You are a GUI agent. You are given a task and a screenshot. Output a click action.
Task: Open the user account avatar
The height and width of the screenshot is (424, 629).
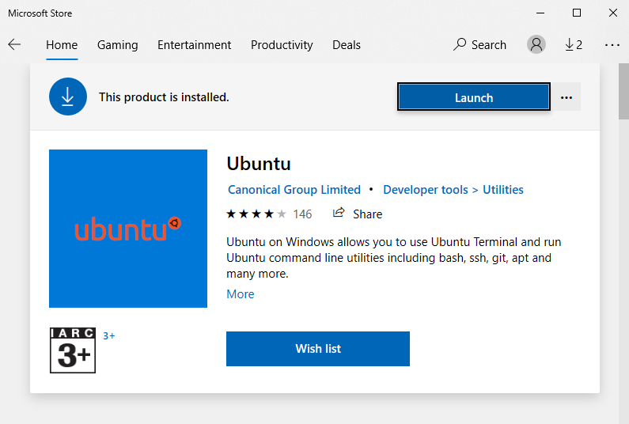536,44
